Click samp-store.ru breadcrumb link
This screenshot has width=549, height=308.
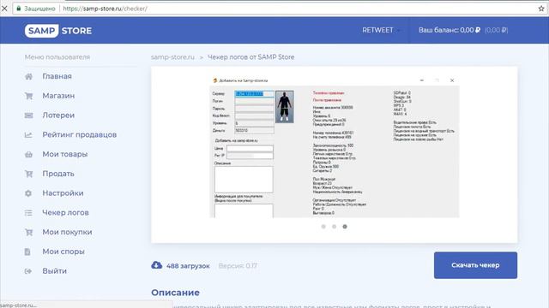[172, 57]
